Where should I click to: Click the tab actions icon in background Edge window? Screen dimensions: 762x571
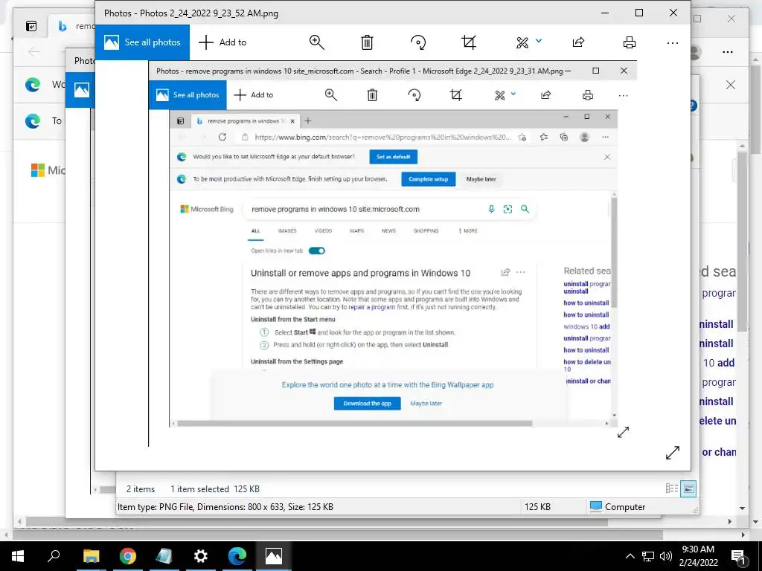pyautogui.click(x=31, y=26)
